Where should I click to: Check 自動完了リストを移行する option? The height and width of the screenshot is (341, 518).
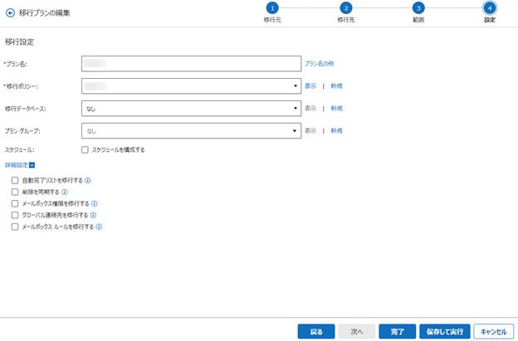(x=15, y=180)
